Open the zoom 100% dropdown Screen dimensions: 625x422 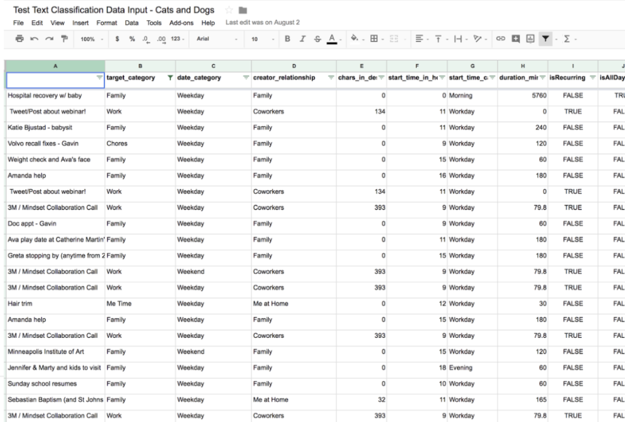coord(92,39)
